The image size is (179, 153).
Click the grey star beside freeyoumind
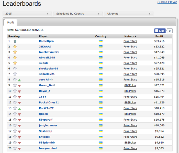coord(15,148)
